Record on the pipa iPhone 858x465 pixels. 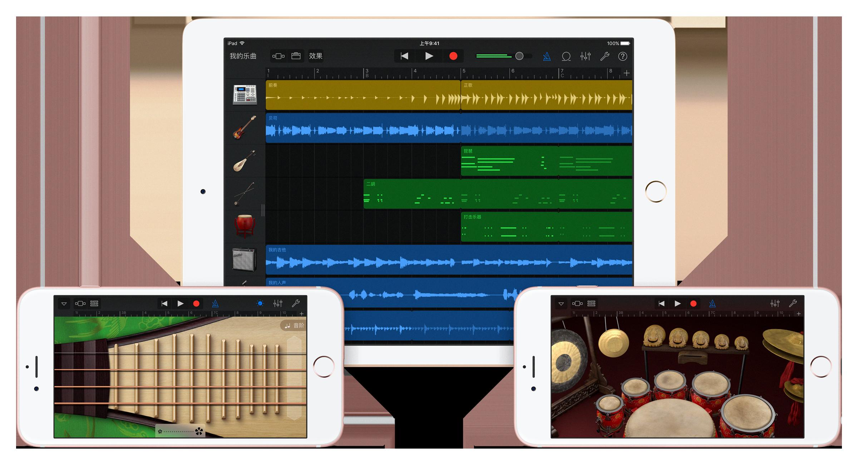click(196, 304)
